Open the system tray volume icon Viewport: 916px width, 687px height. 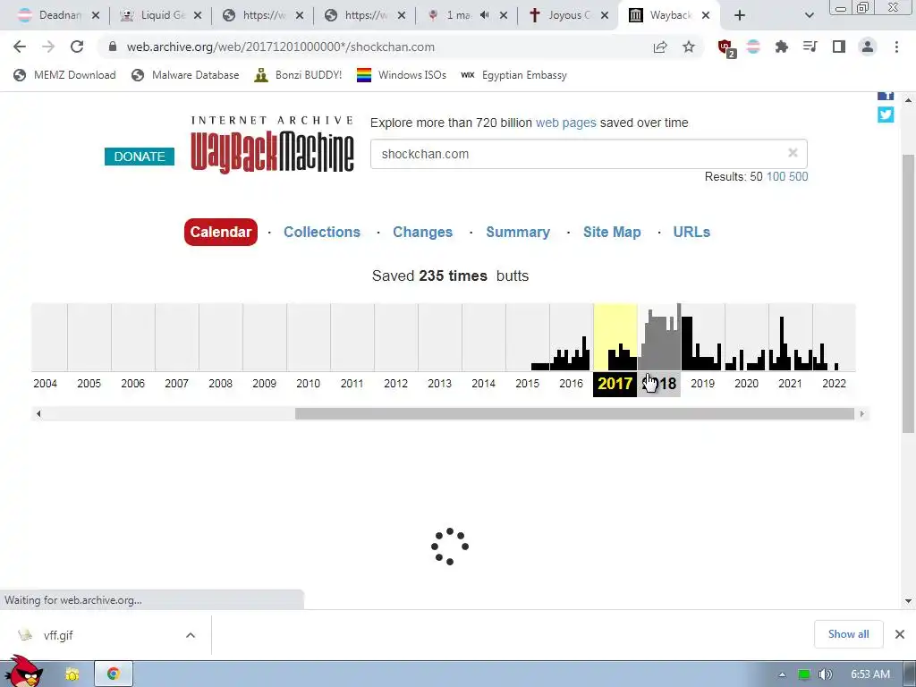(825, 674)
